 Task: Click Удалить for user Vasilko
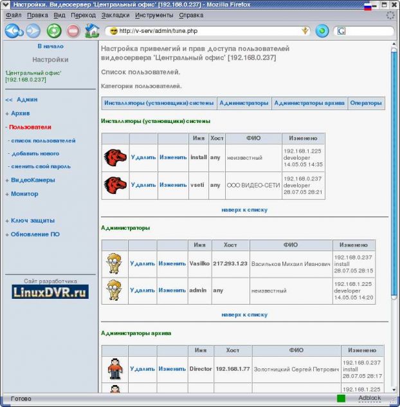[x=142, y=263]
